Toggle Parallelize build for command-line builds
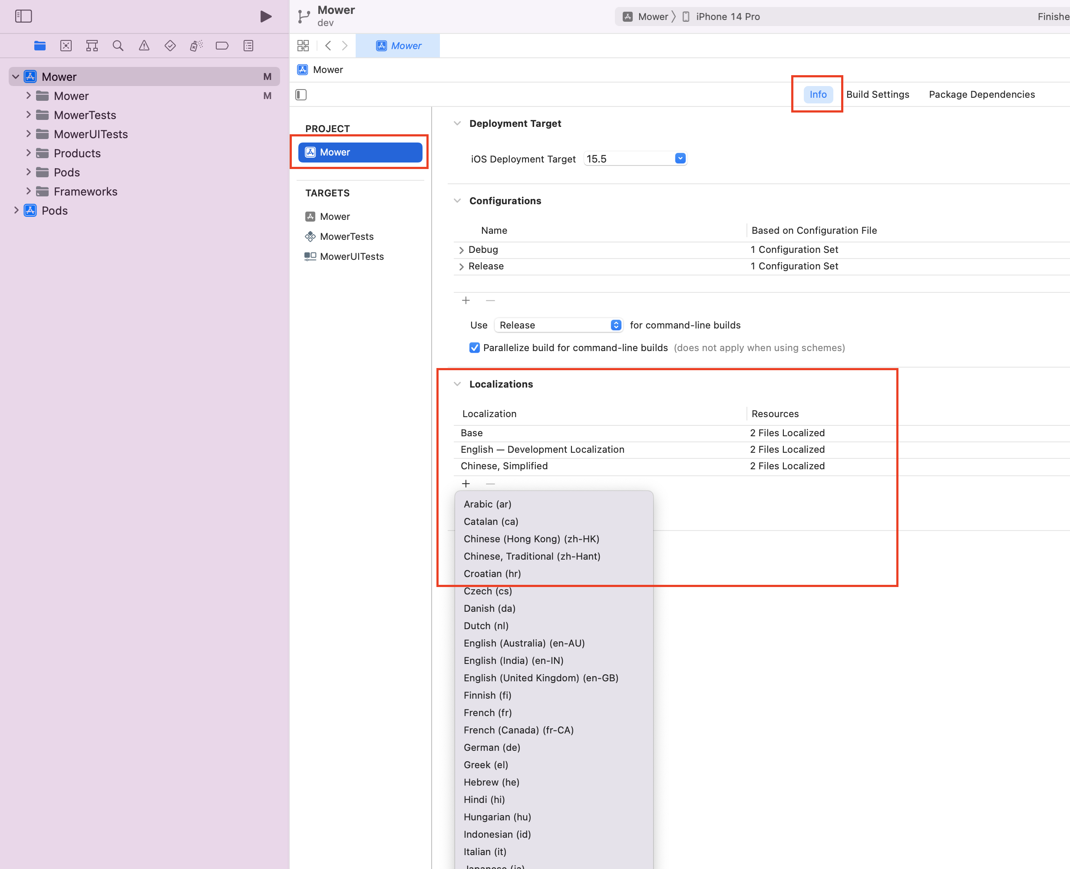Screen dimensions: 1070x869 (x=474, y=348)
